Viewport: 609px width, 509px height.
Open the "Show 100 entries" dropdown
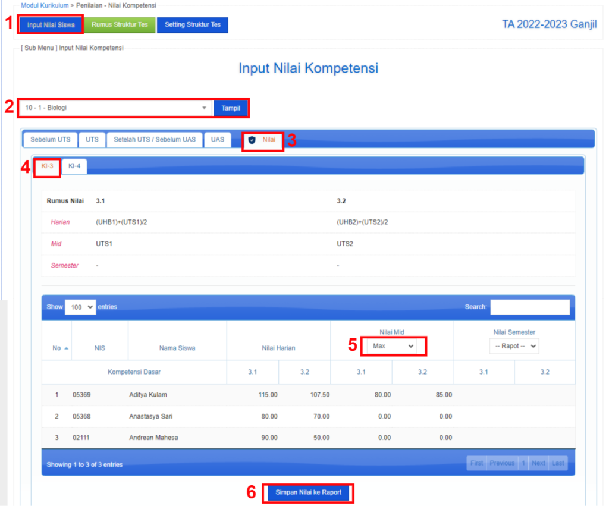coord(80,307)
